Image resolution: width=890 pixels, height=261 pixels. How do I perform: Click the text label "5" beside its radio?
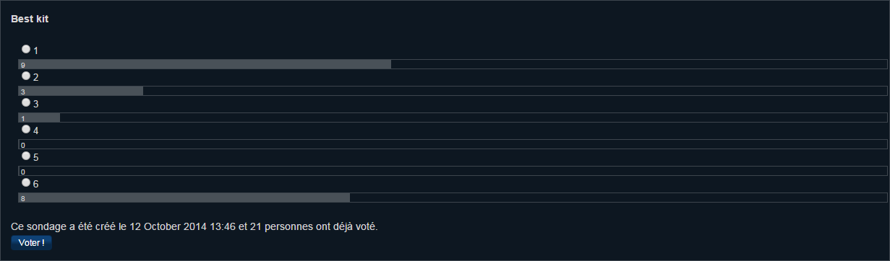pyautogui.click(x=36, y=157)
